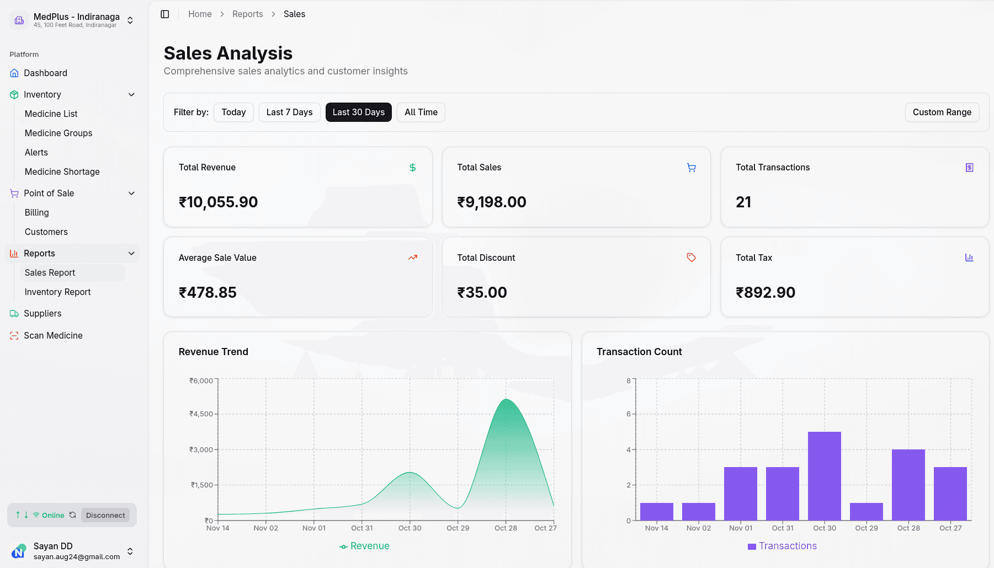Toggle the sidebar panel icon
The height and width of the screenshot is (568, 994).
(164, 14)
